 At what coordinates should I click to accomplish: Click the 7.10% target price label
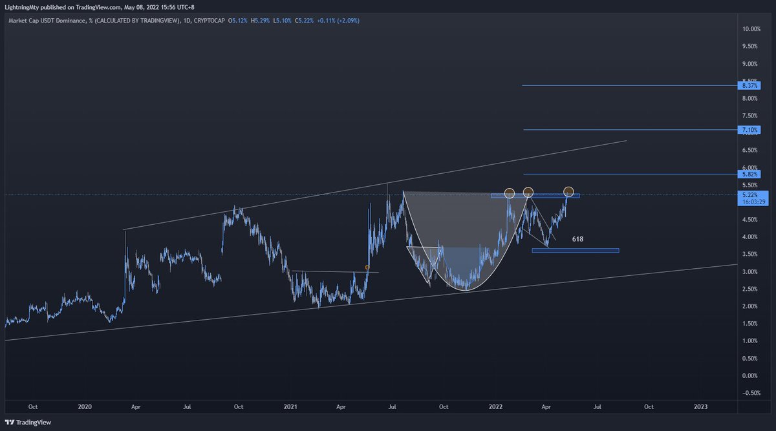749,129
